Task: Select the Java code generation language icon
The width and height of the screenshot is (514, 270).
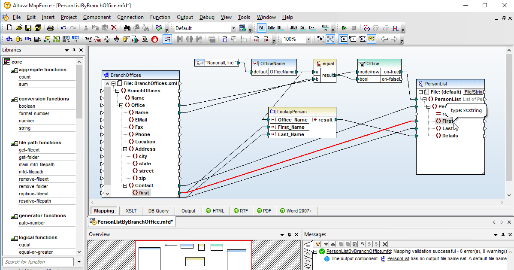Action: [294, 28]
